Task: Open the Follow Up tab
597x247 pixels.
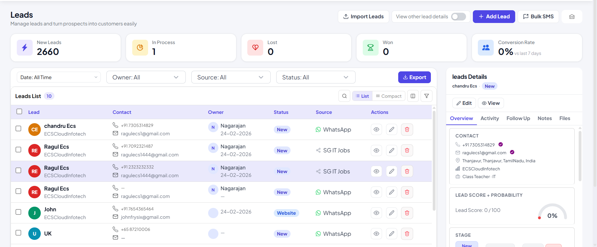Action: tap(518, 119)
